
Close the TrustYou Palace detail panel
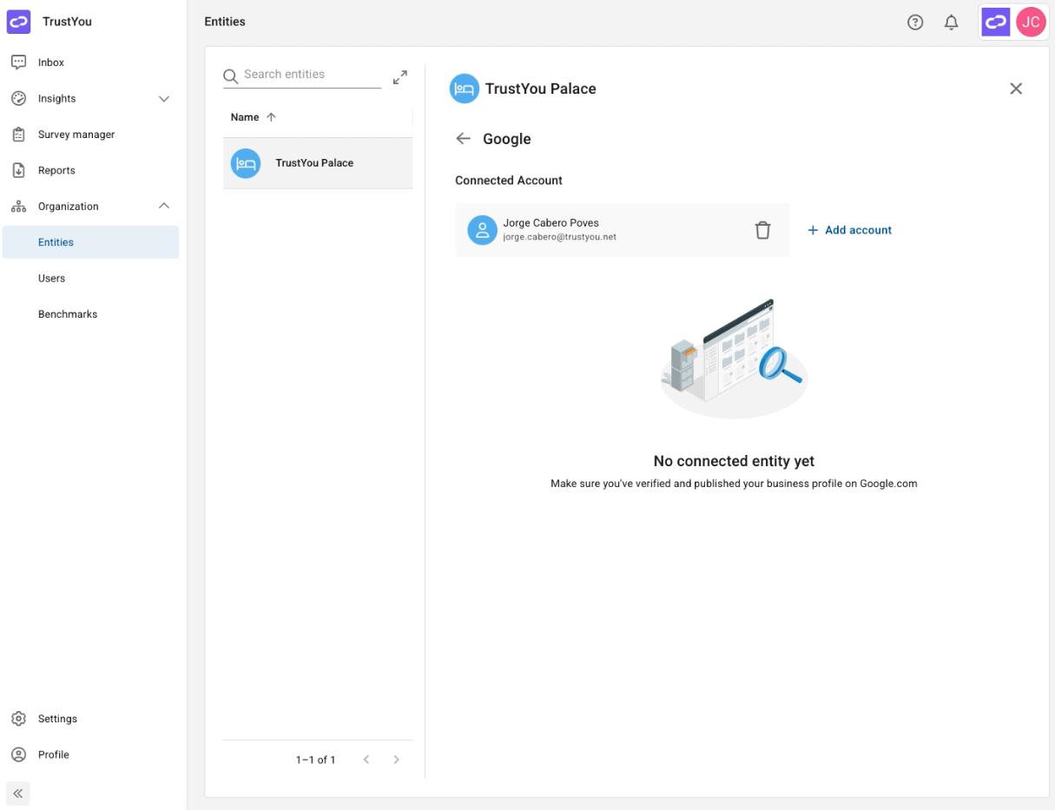[x=1016, y=89]
